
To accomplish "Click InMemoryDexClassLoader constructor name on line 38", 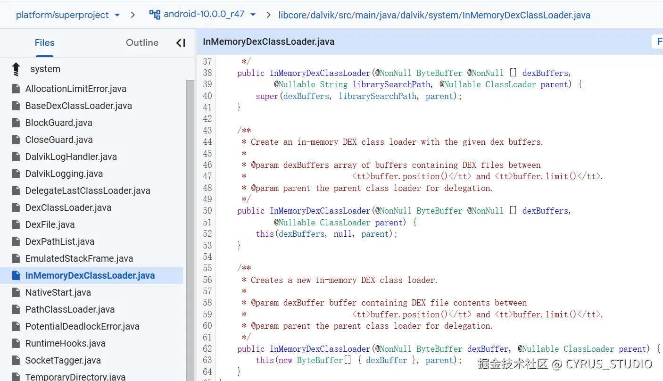I will [x=320, y=73].
